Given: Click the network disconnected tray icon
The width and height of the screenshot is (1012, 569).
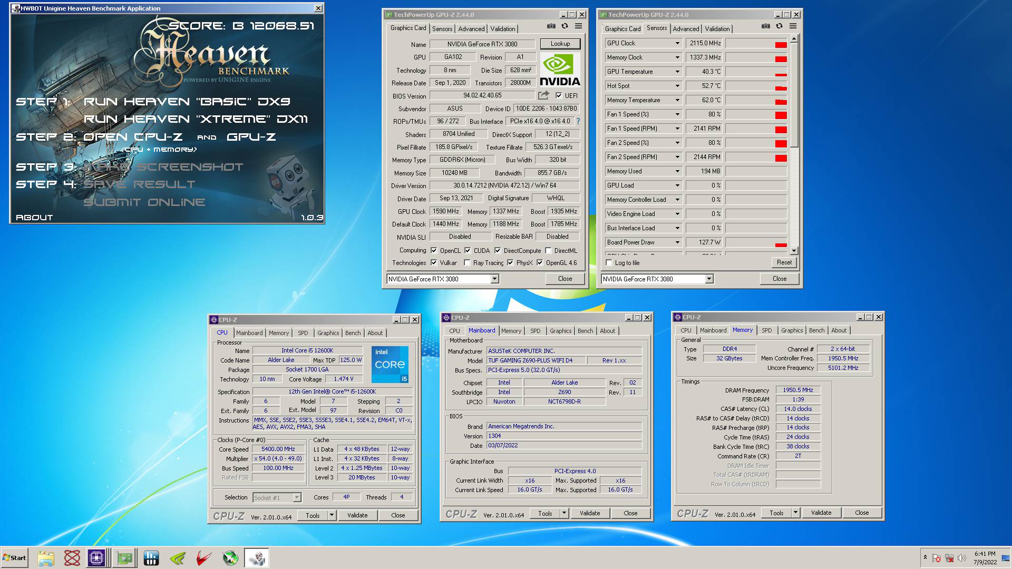Looking at the screenshot, I should tap(949, 558).
